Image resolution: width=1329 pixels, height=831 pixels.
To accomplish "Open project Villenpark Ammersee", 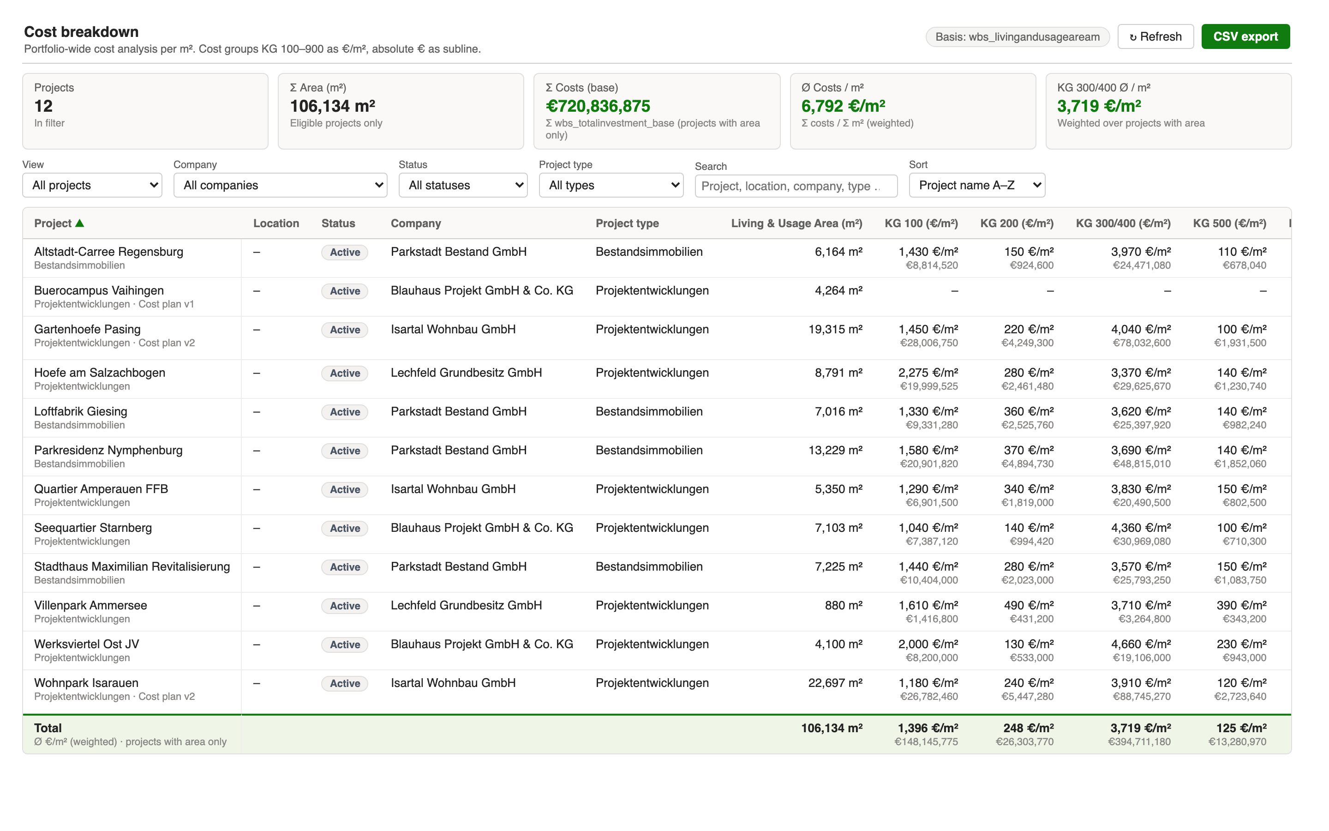I will pyautogui.click(x=90, y=605).
